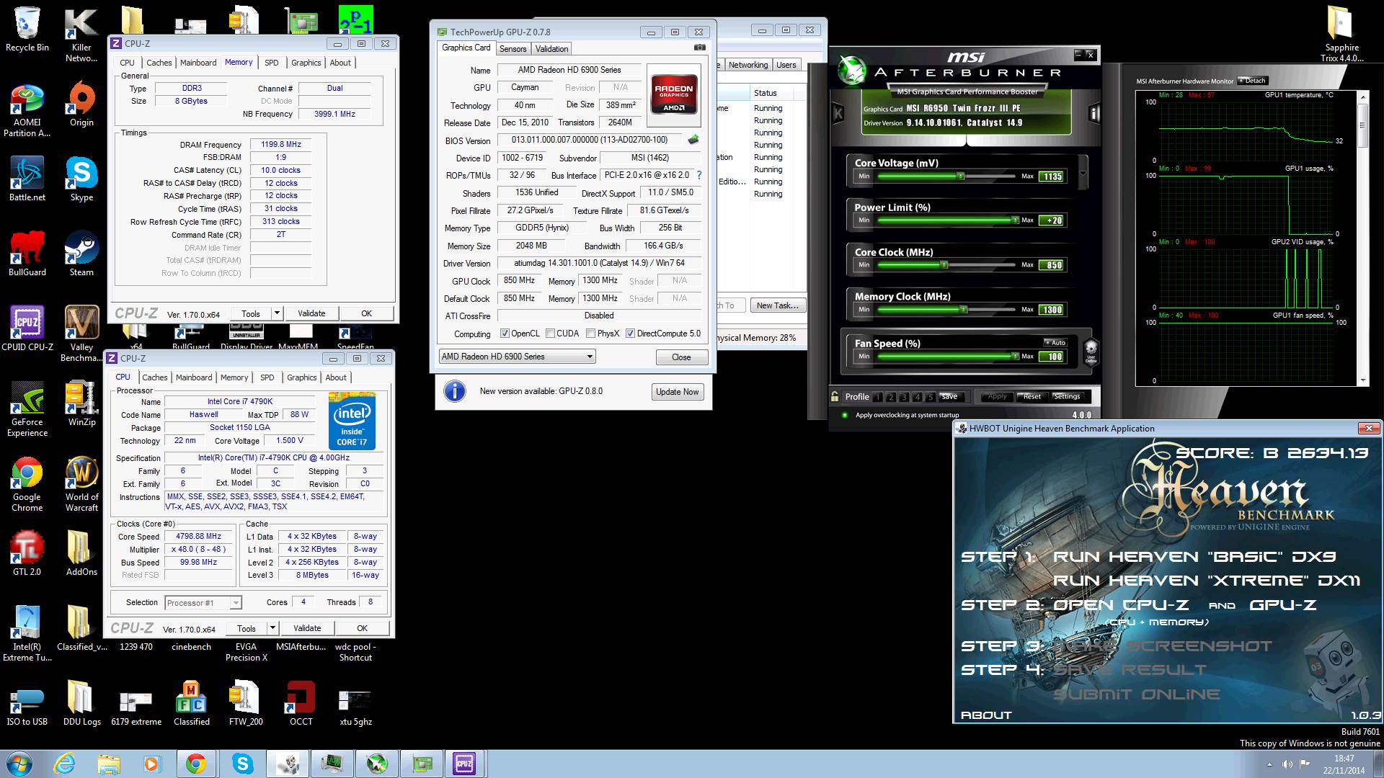Open Internet Explorer from the taskbar
Viewport: 1384px width, 778px height.
[x=64, y=764]
